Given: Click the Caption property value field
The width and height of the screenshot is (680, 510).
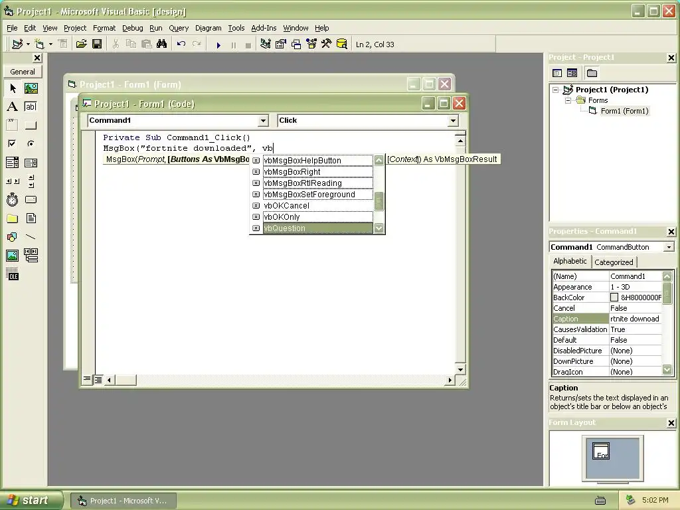Looking at the screenshot, I should coord(636,319).
